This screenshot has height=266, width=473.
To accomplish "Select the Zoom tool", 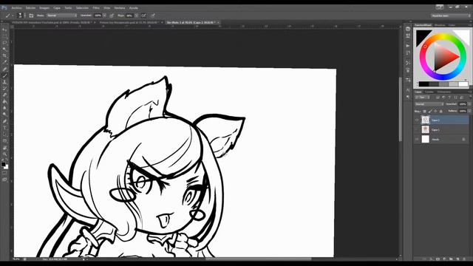I will tap(4, 154).
